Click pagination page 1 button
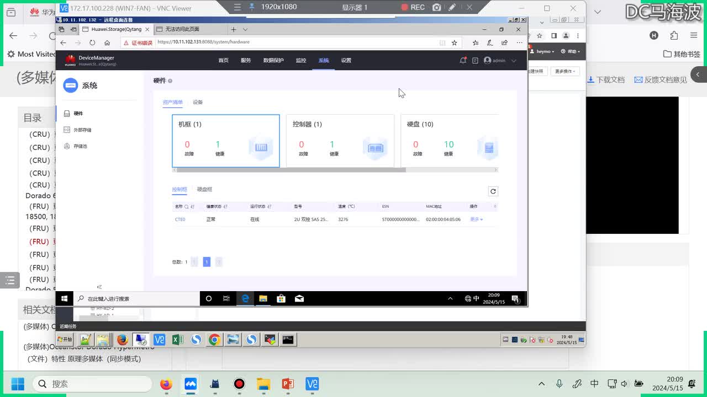 click(207, 262)
